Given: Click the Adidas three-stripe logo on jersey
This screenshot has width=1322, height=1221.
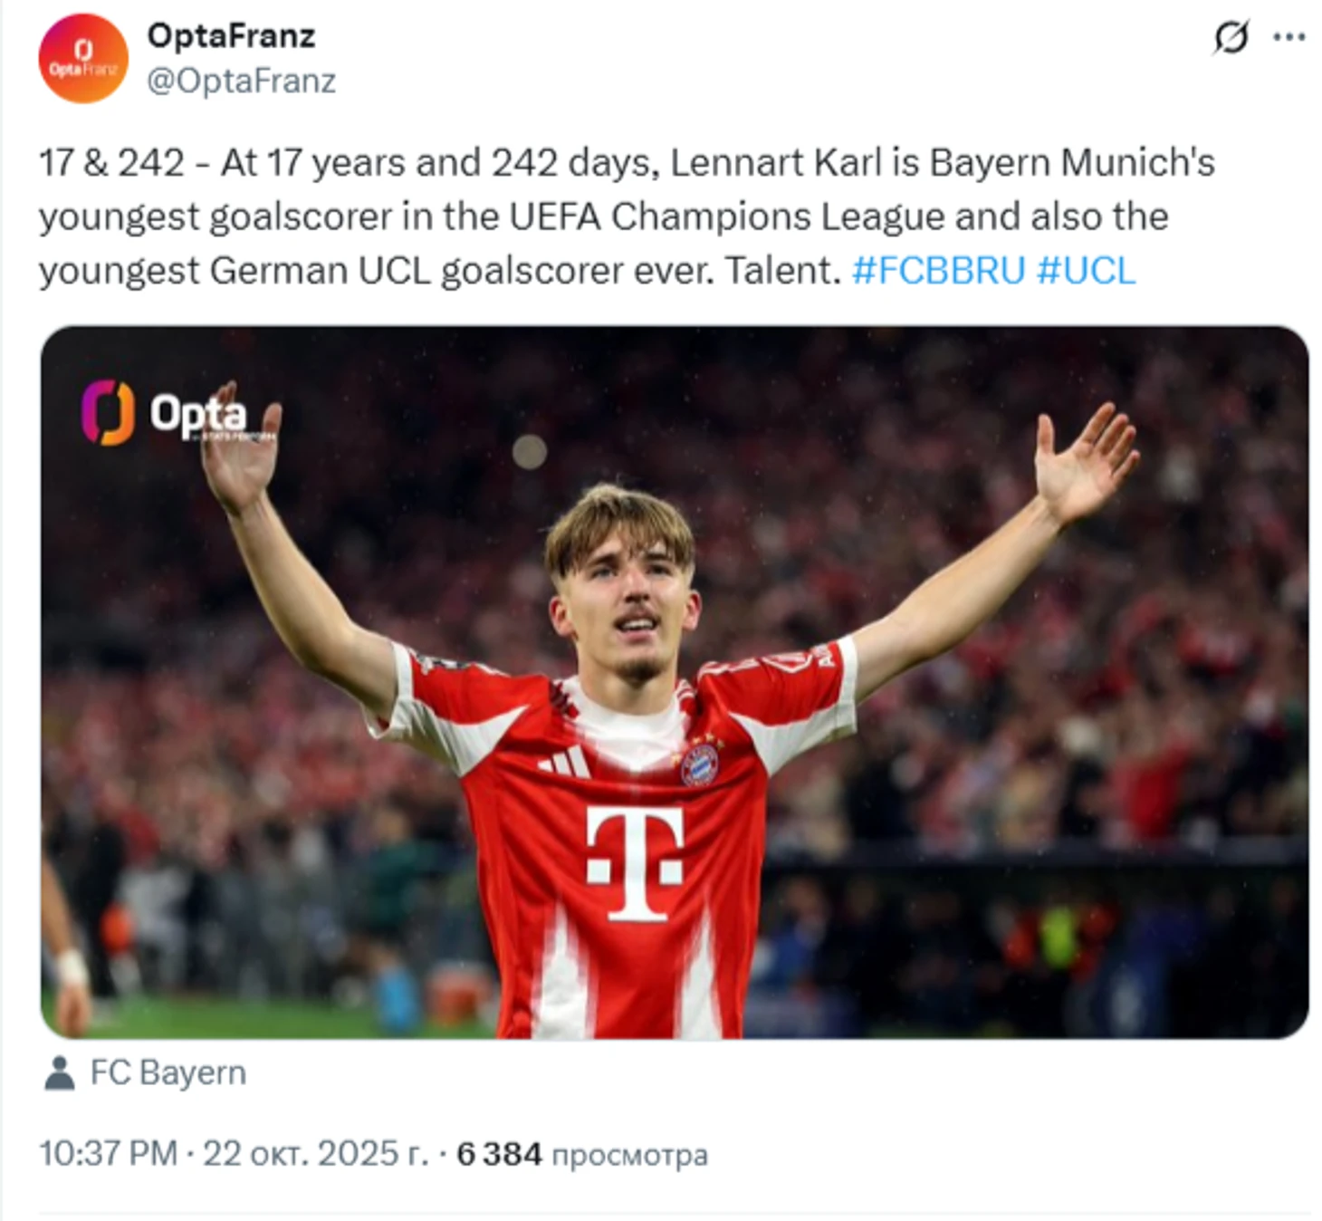Looking at the screenshot, I should [x=568, y=762].
